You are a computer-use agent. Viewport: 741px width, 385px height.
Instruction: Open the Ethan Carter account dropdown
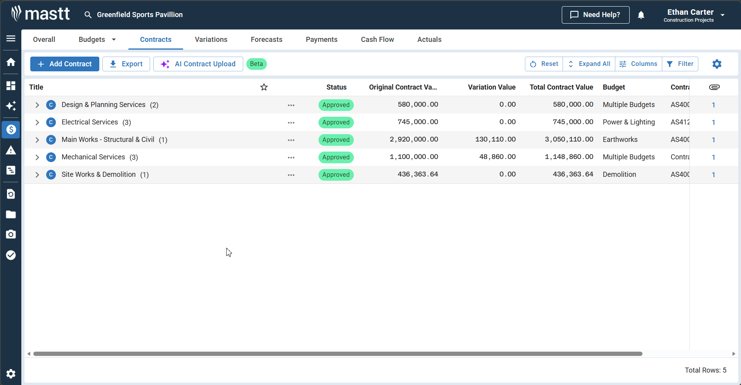(x=722, y=15)
